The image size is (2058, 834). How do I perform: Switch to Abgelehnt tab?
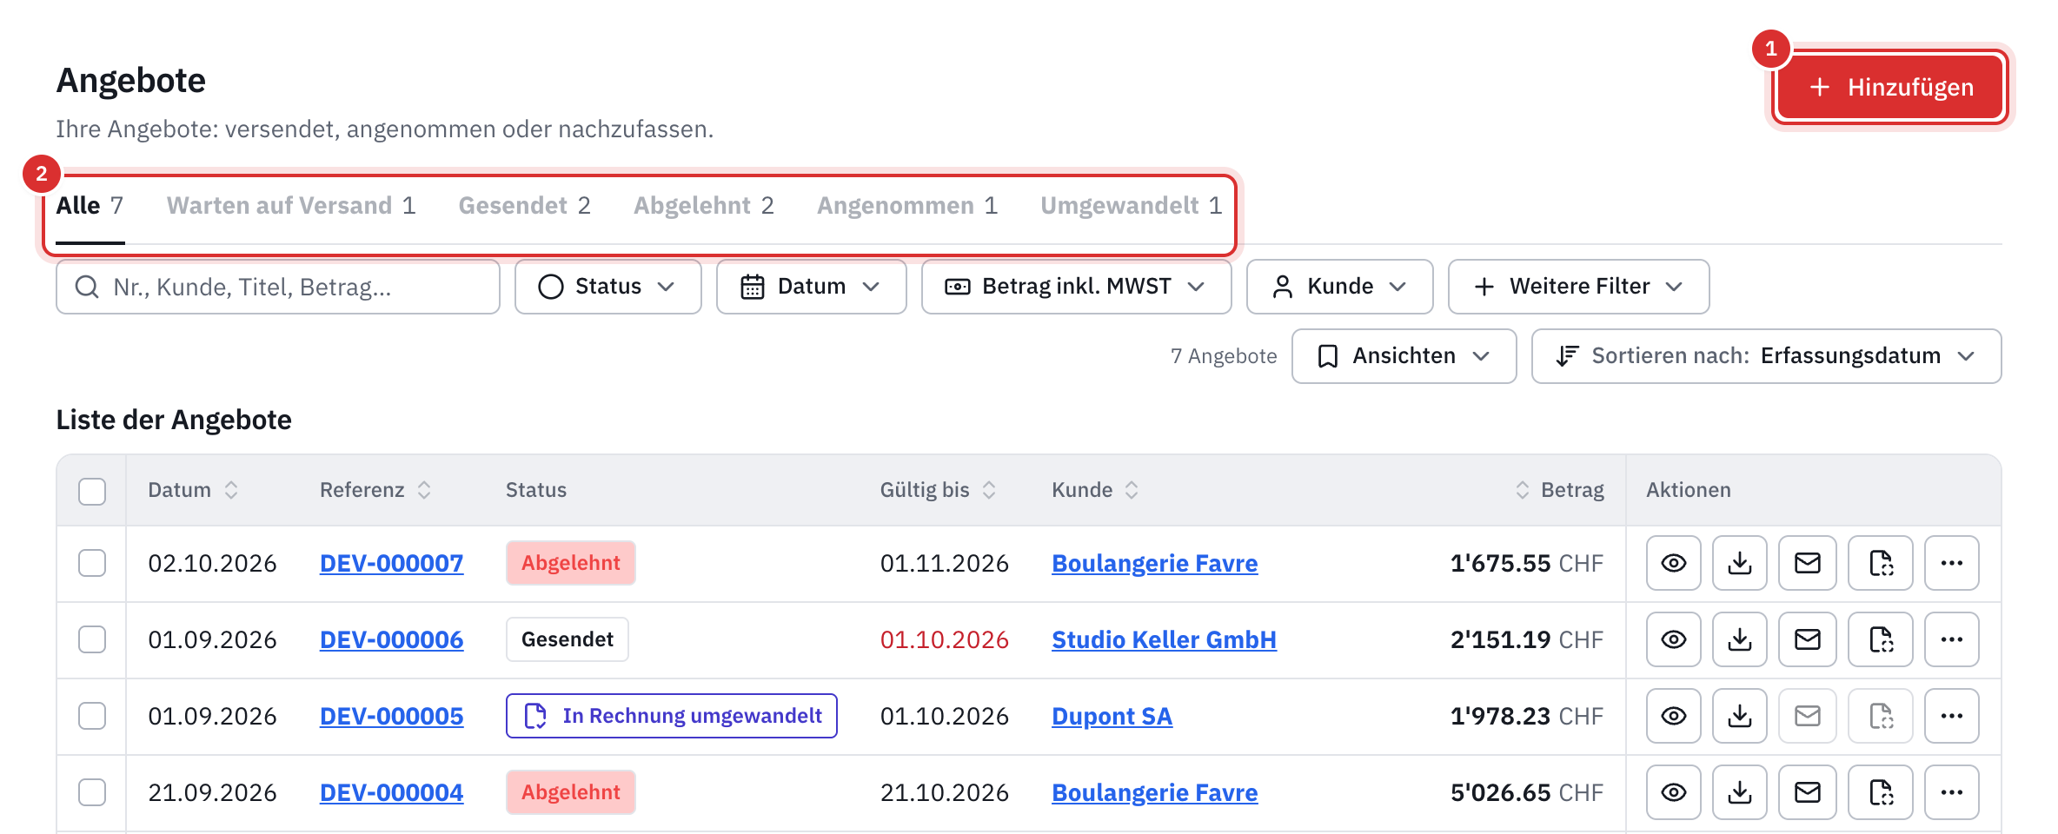[703, 206]
